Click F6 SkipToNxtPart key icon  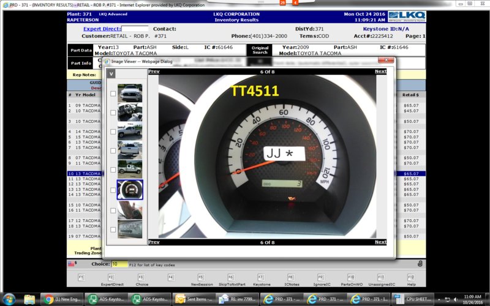[x=232, y=277]
